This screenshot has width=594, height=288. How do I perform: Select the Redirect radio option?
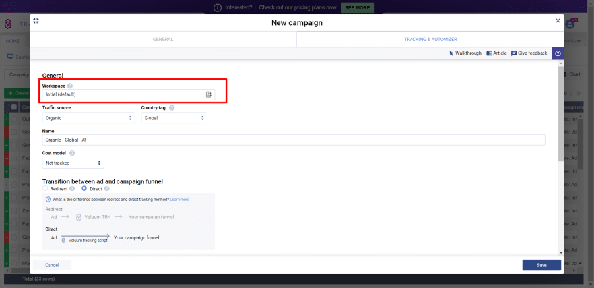45,188
